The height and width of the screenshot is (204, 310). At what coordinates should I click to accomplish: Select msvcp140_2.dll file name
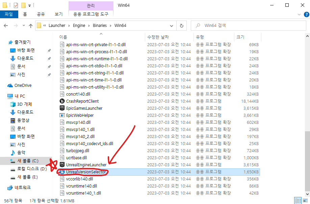[80, 136]
